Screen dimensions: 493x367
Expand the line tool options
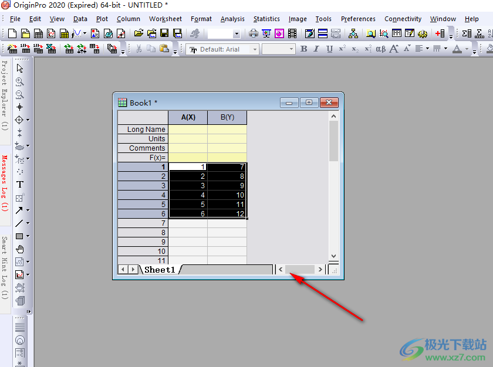[x=28, y=223]
